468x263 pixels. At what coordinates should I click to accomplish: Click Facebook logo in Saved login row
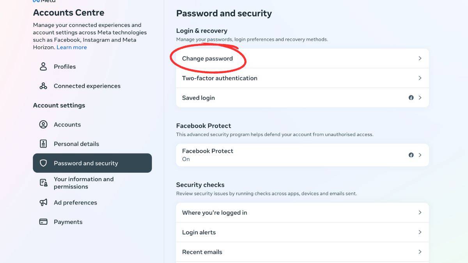(411, 98)
